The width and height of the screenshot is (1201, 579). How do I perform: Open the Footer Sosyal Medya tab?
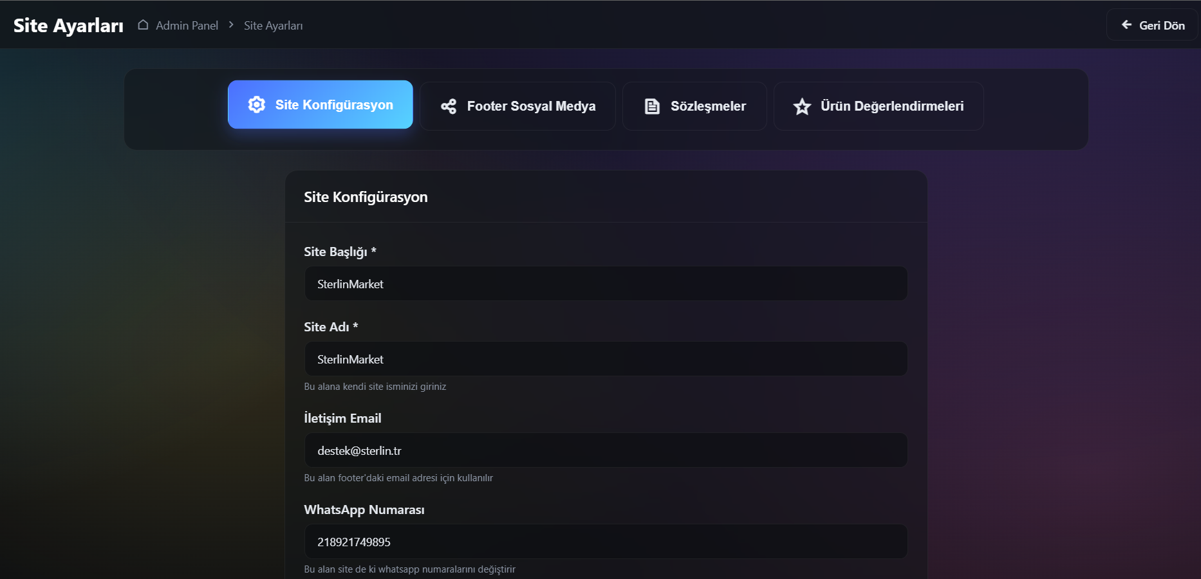pos(517,106)
